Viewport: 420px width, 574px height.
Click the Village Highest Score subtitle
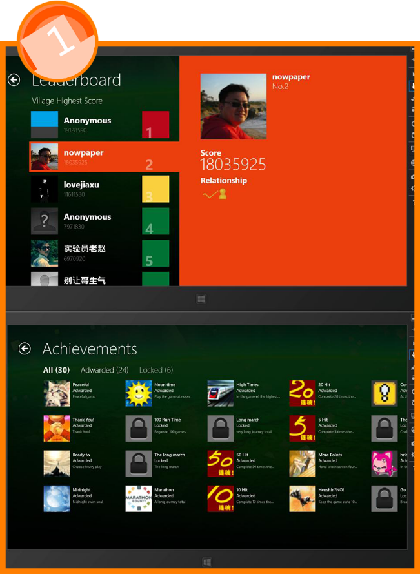click(x=67, y=101)
